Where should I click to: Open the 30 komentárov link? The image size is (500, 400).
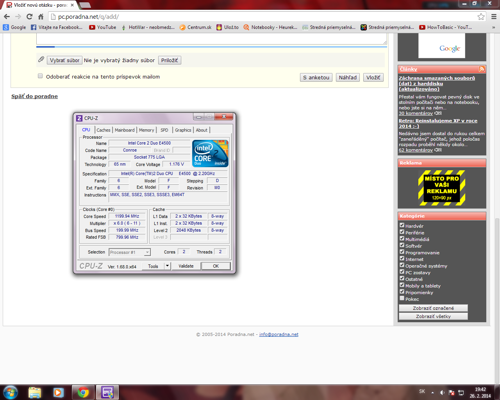416,113
